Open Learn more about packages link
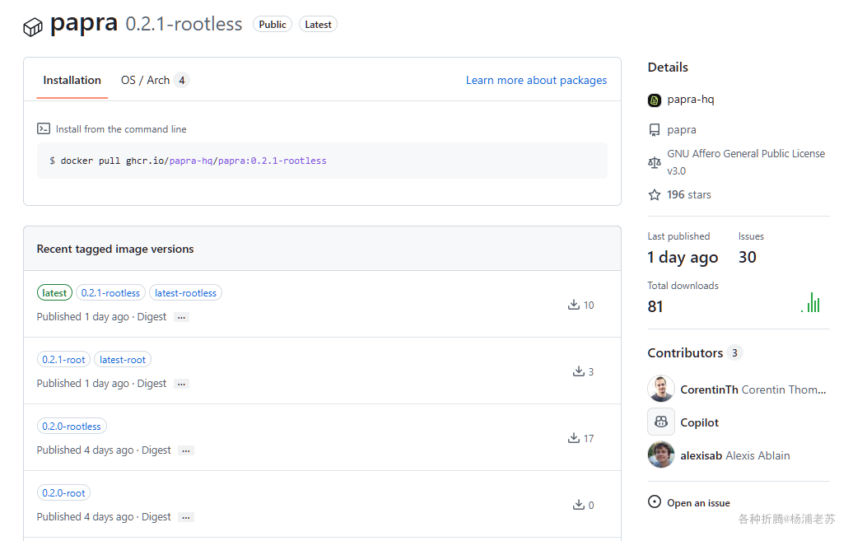This screenshot has height=541, width=853. coord(536,80)
